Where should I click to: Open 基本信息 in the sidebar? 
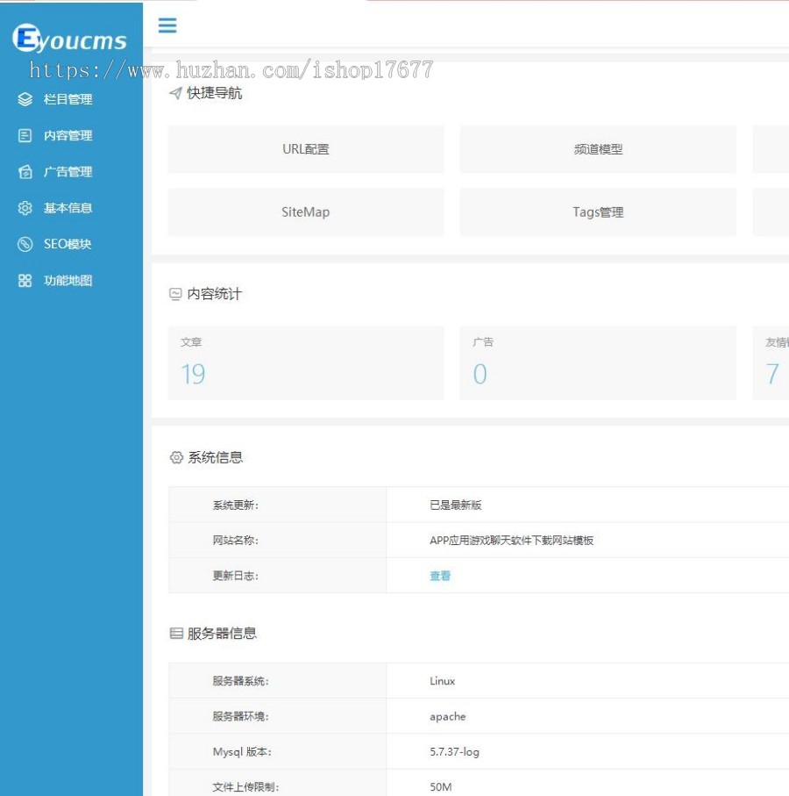tap(68, 208)
